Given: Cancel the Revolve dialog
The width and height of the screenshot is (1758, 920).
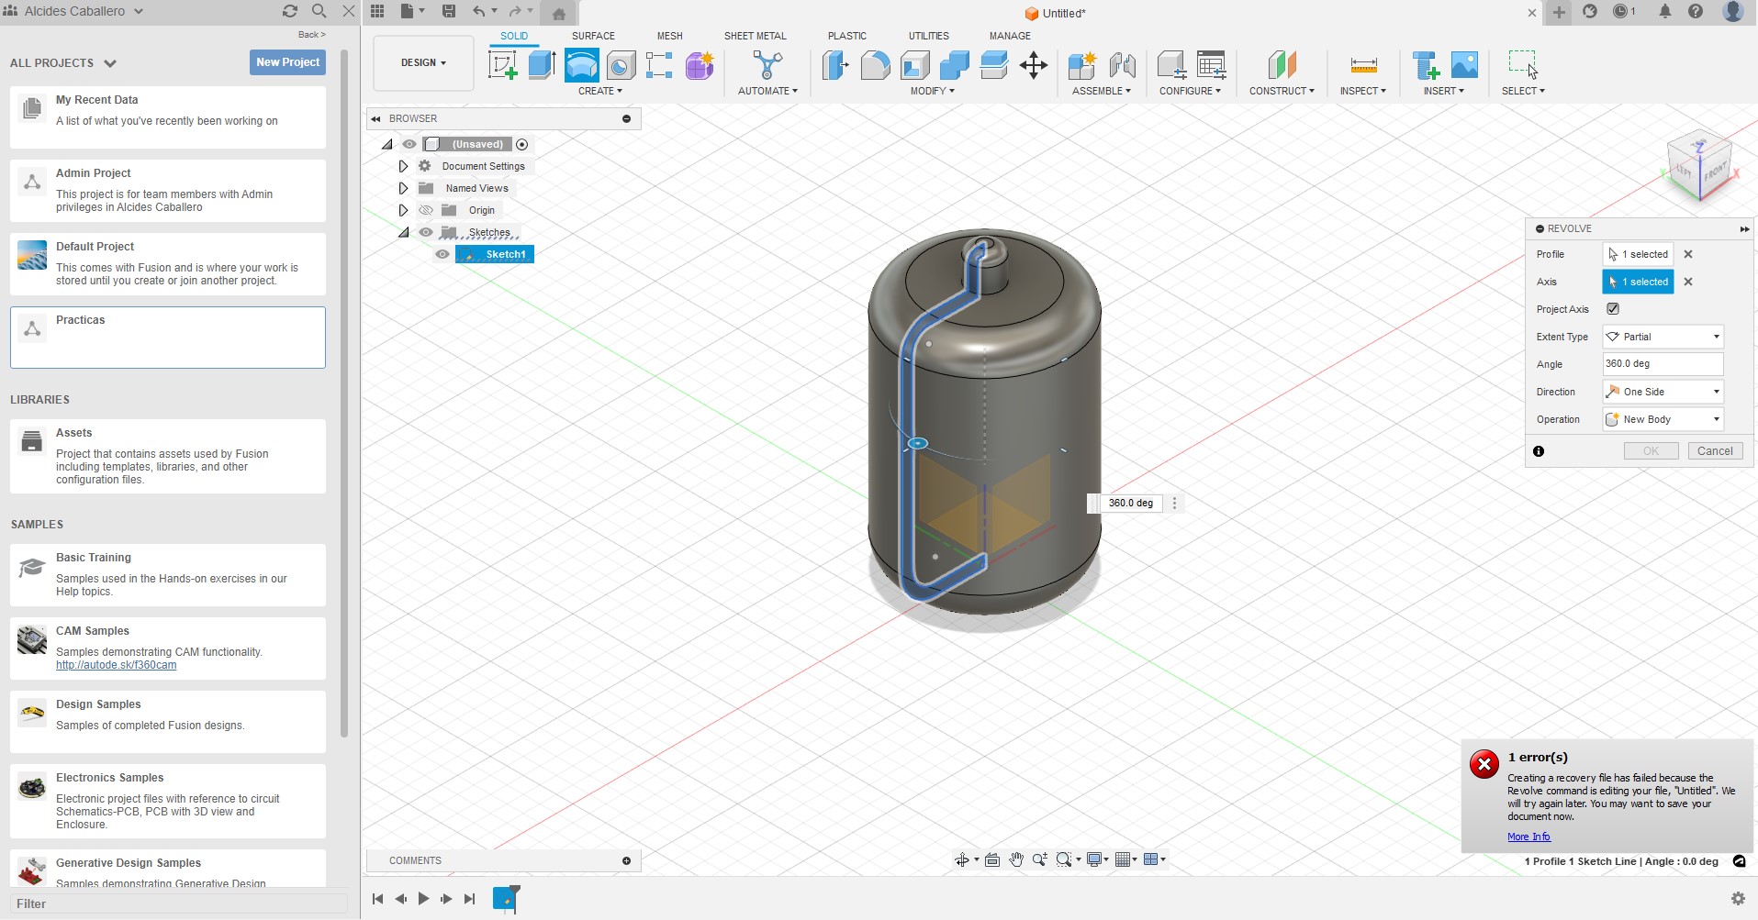Looking at the screenshot, I should [x=1715, y=451].
